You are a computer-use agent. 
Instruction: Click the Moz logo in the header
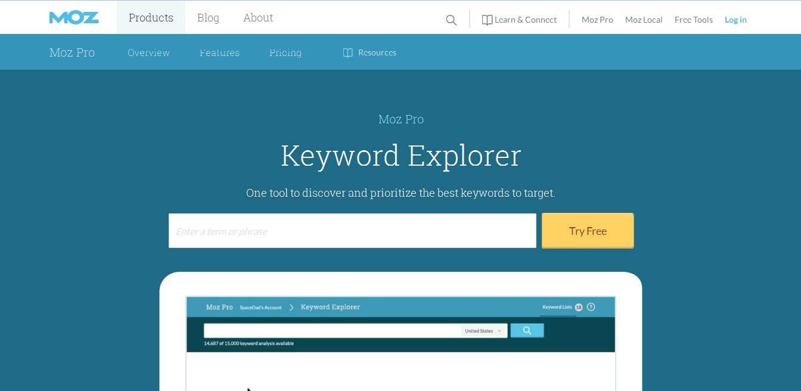pos(74,18)
